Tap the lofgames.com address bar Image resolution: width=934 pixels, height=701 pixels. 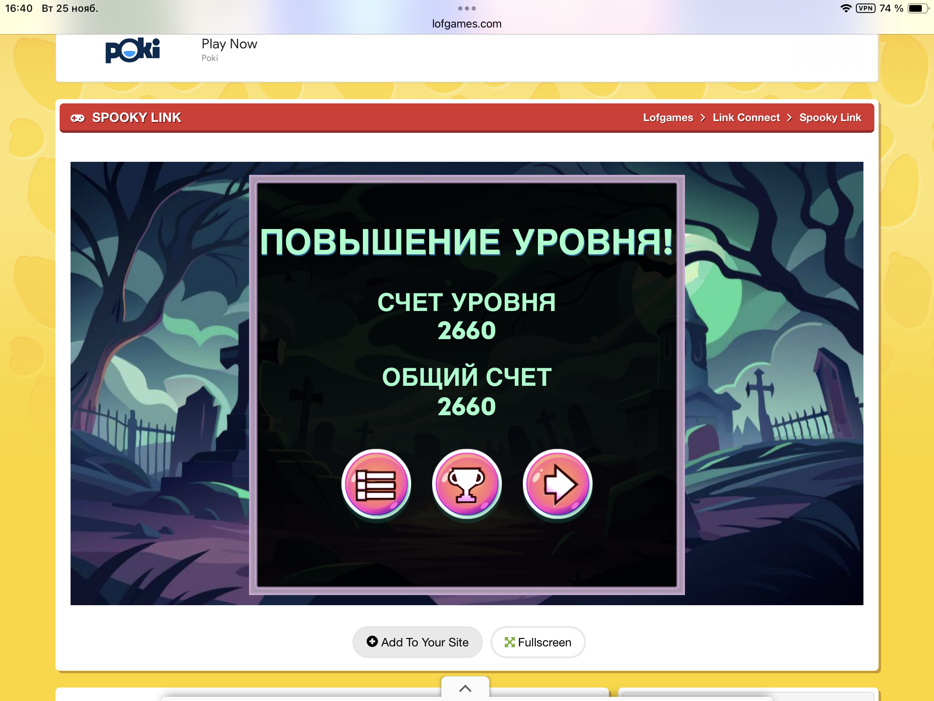(x=467, y=24)
